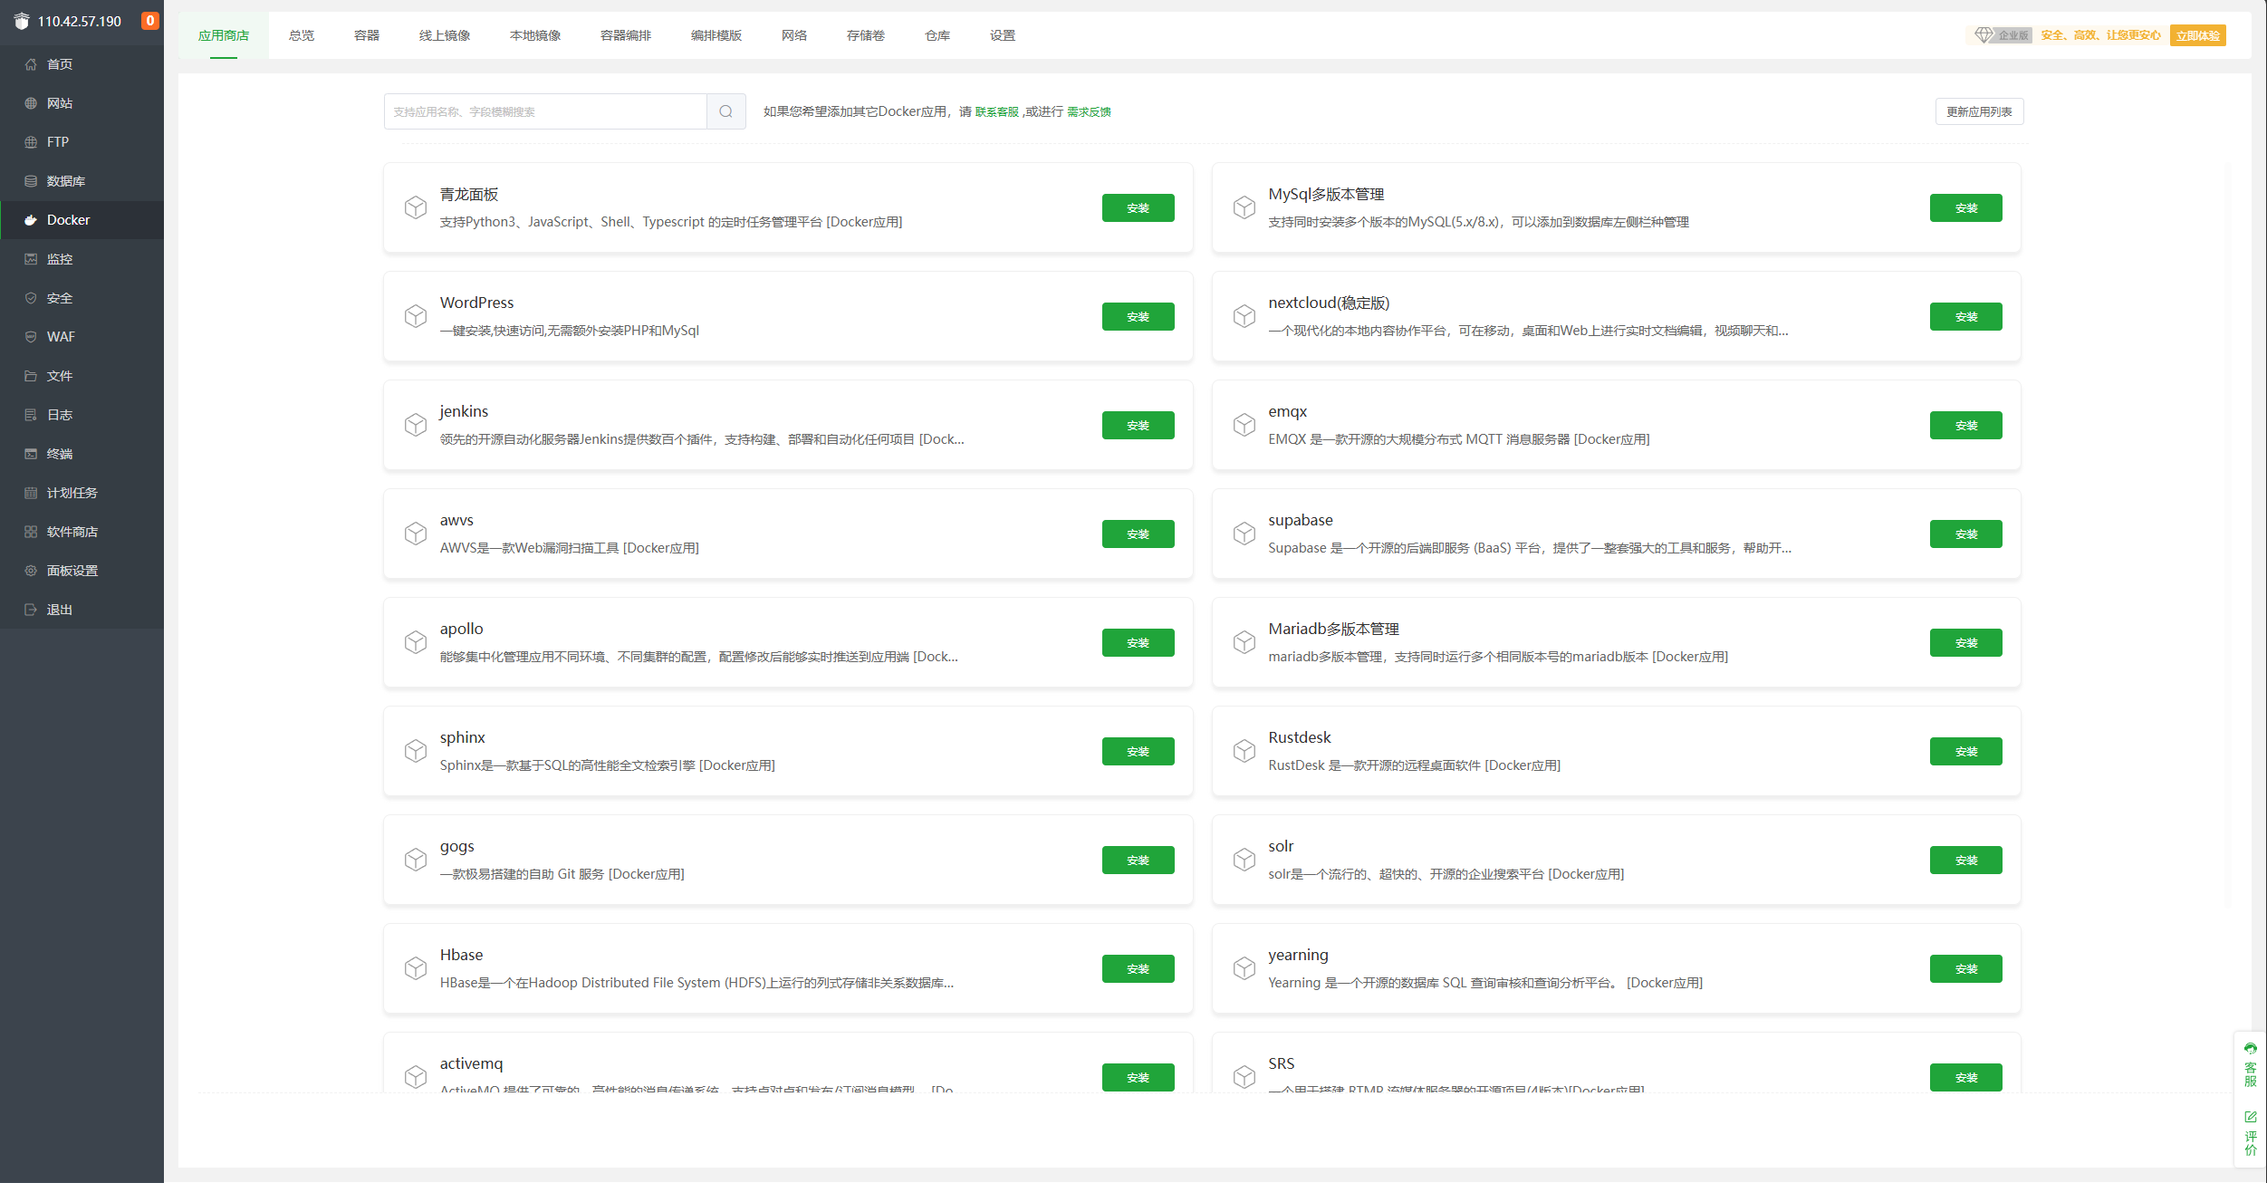The image size is (2267, 1183).
Task: Open the 设置 tab
Action: (x=1003, y=35)
